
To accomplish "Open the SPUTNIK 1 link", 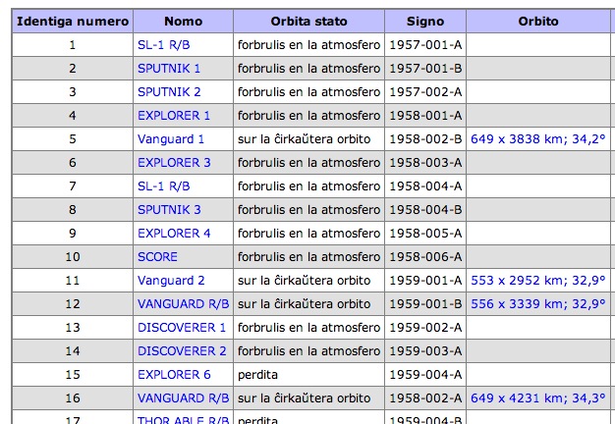I will pyautogui.click(x=169, y=69).
